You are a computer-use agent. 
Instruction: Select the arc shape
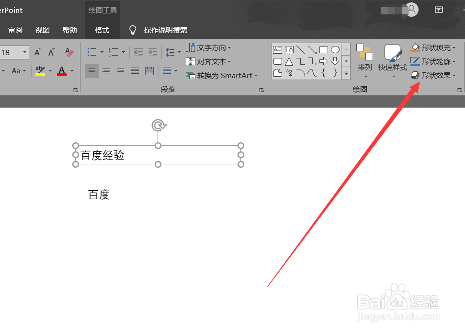[x=301, y=73]
